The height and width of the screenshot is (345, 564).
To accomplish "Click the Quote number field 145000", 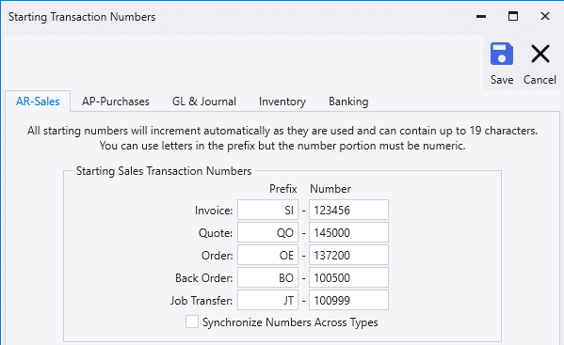I will [348, 232].
